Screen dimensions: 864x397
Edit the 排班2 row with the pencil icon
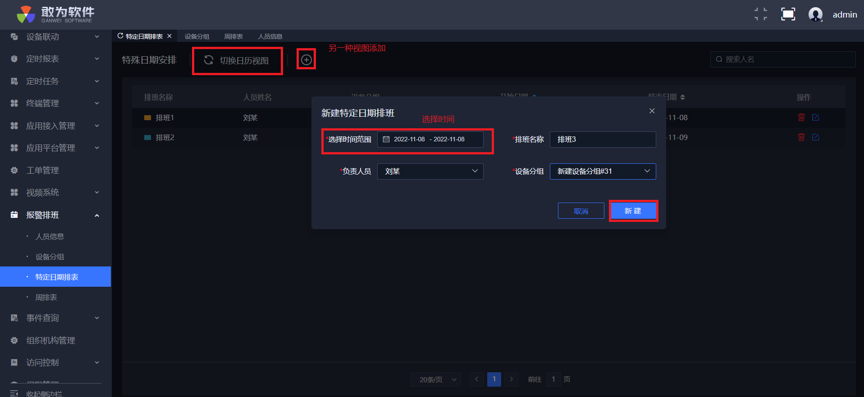pos(815,137)
